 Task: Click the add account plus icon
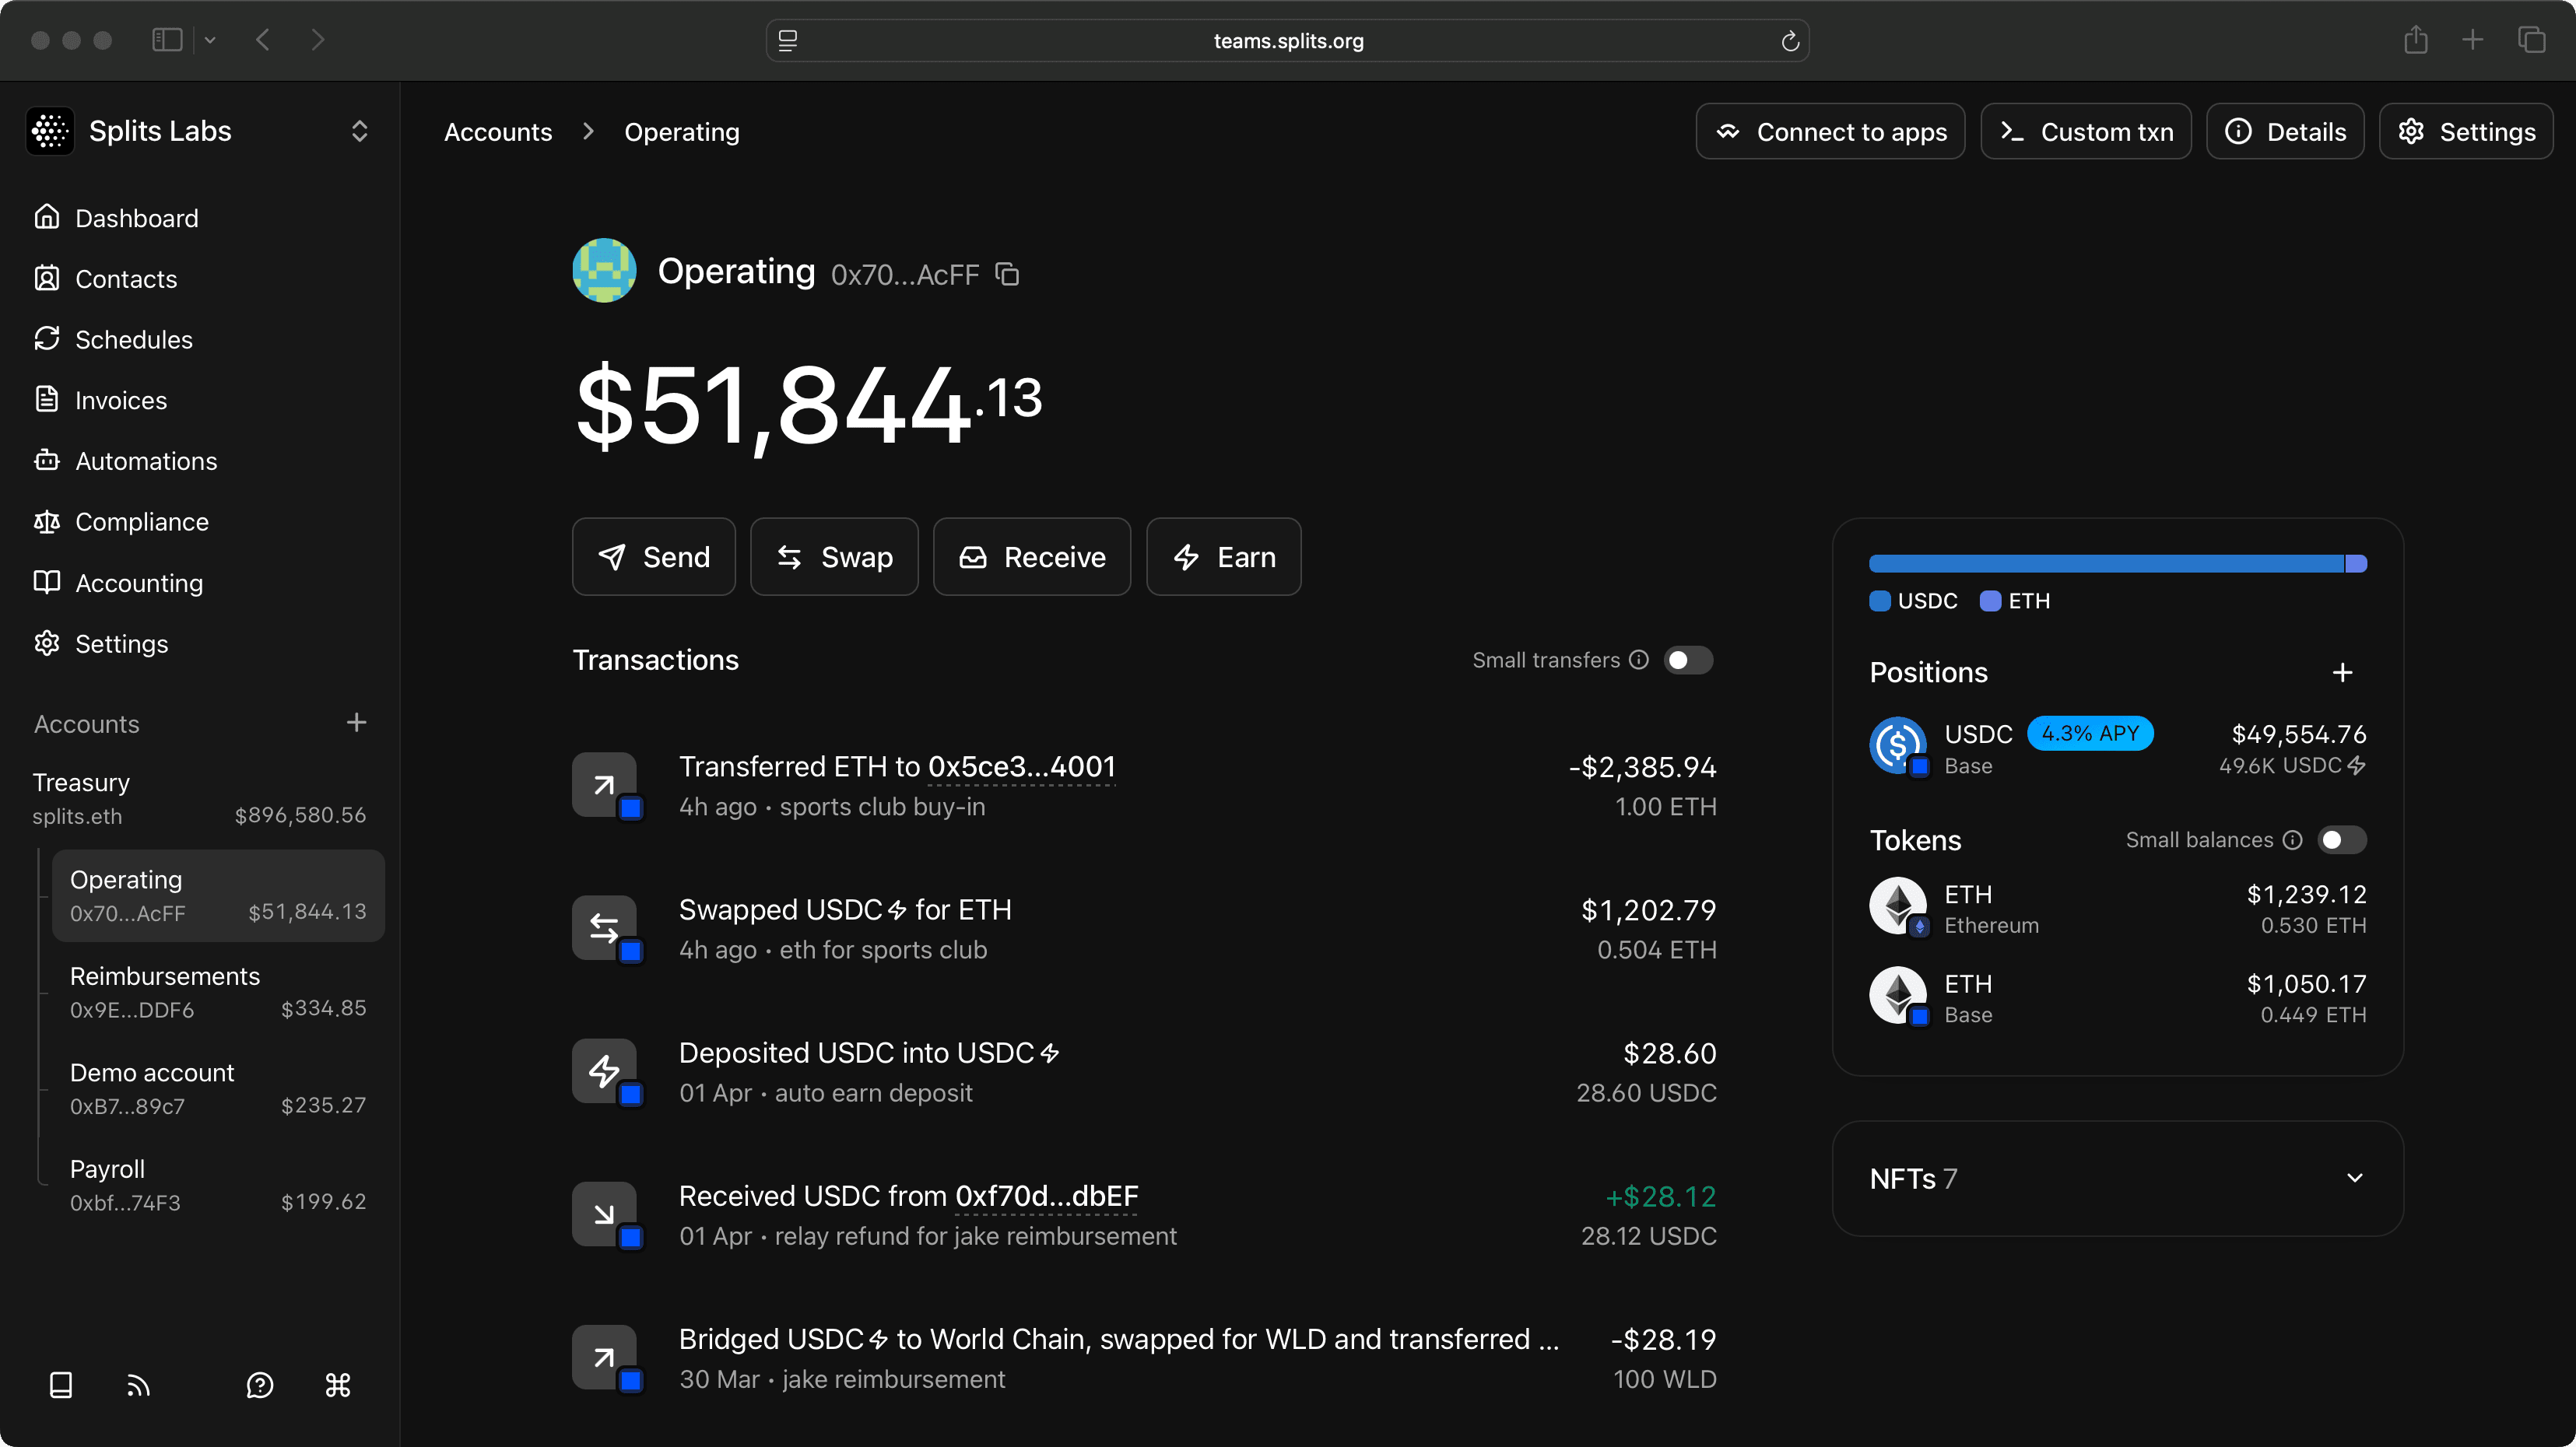(x=356, y=723)
